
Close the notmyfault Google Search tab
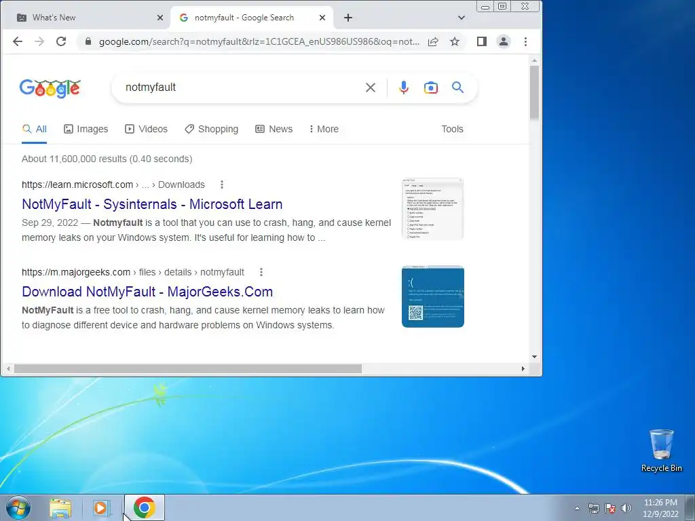322,18
